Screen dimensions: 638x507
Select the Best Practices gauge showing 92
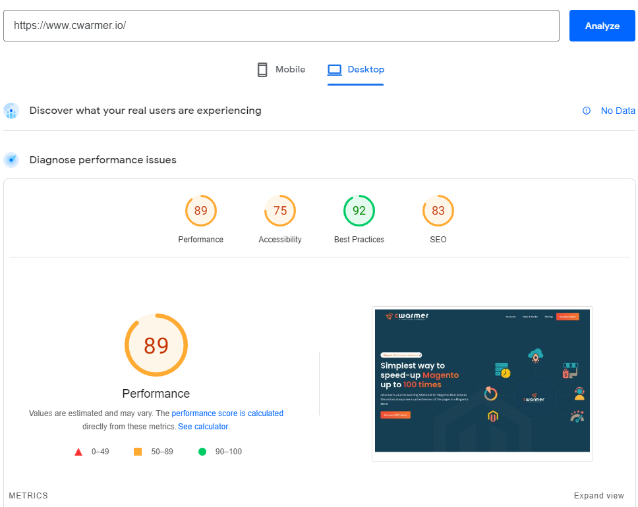click(359, 210)
